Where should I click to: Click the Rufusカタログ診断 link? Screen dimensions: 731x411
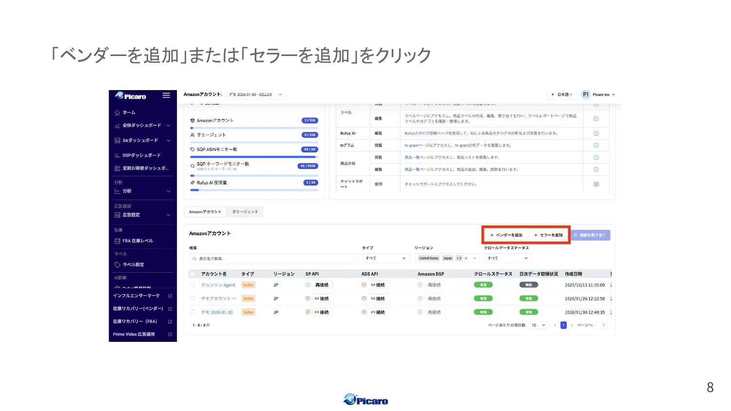click(421, 133)
